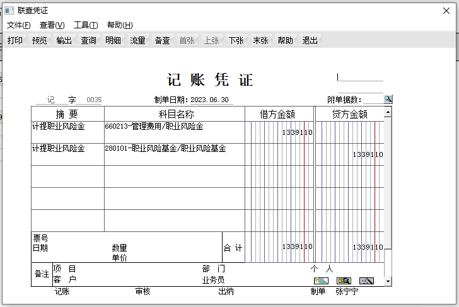459x307 pixels.
Task: Click the 备查 toolbar button
Action: point(162,40)
